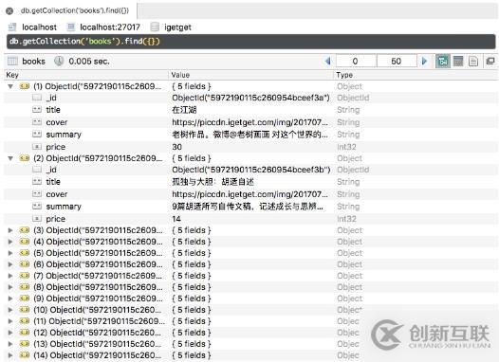Expand document (8) ObjectId row
This screenshot has width=499, height=362.
10,287
